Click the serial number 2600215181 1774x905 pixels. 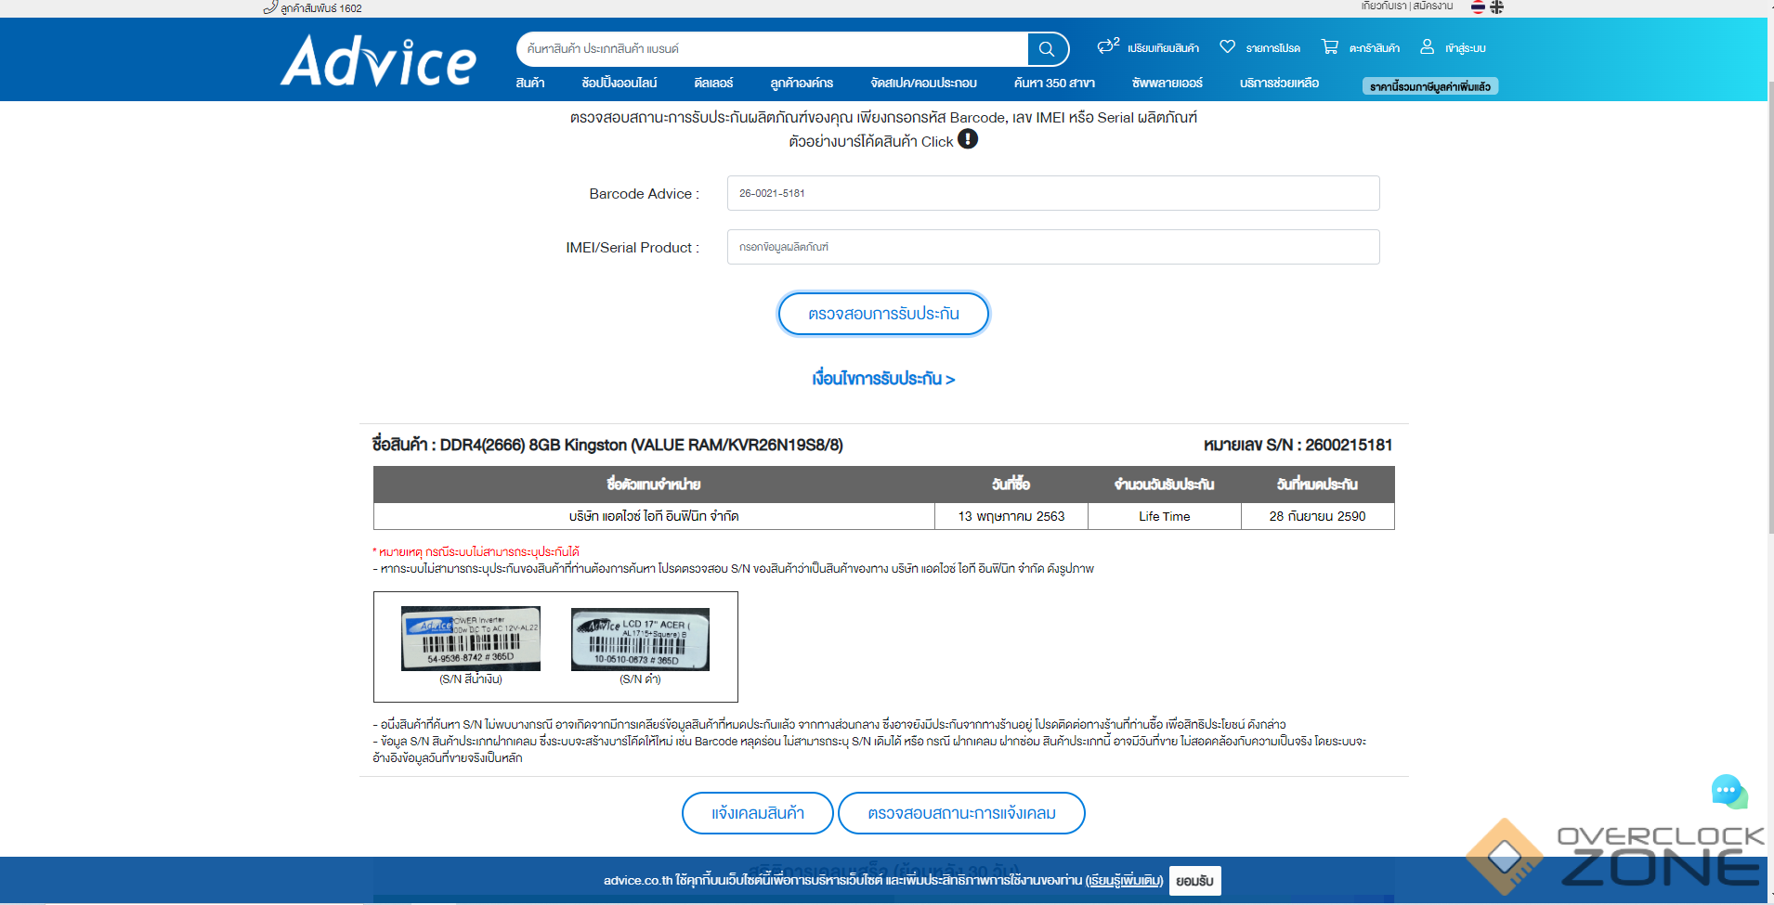tap(1349, 446)
